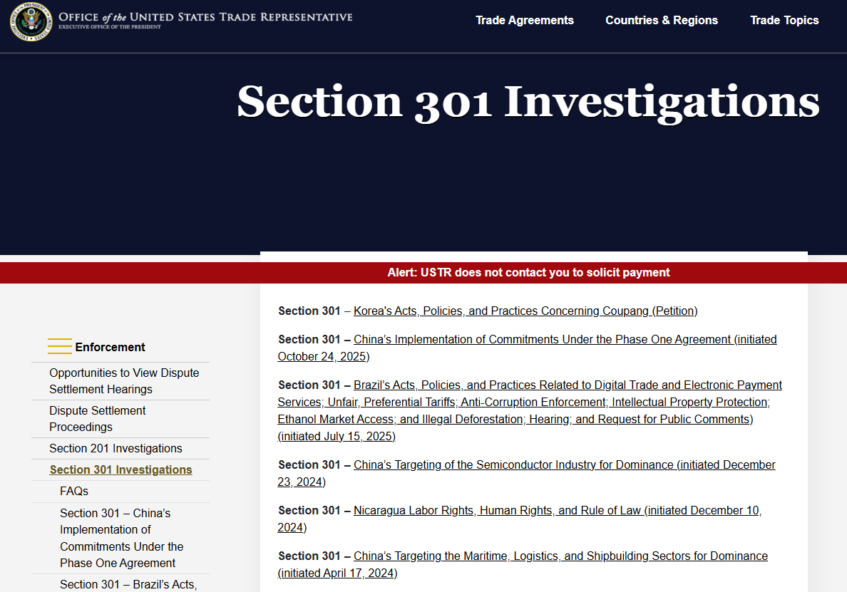Select Section 301 Investigations sidebar item
The height and width of the screenshot is (592, 847).
(120, 469)
